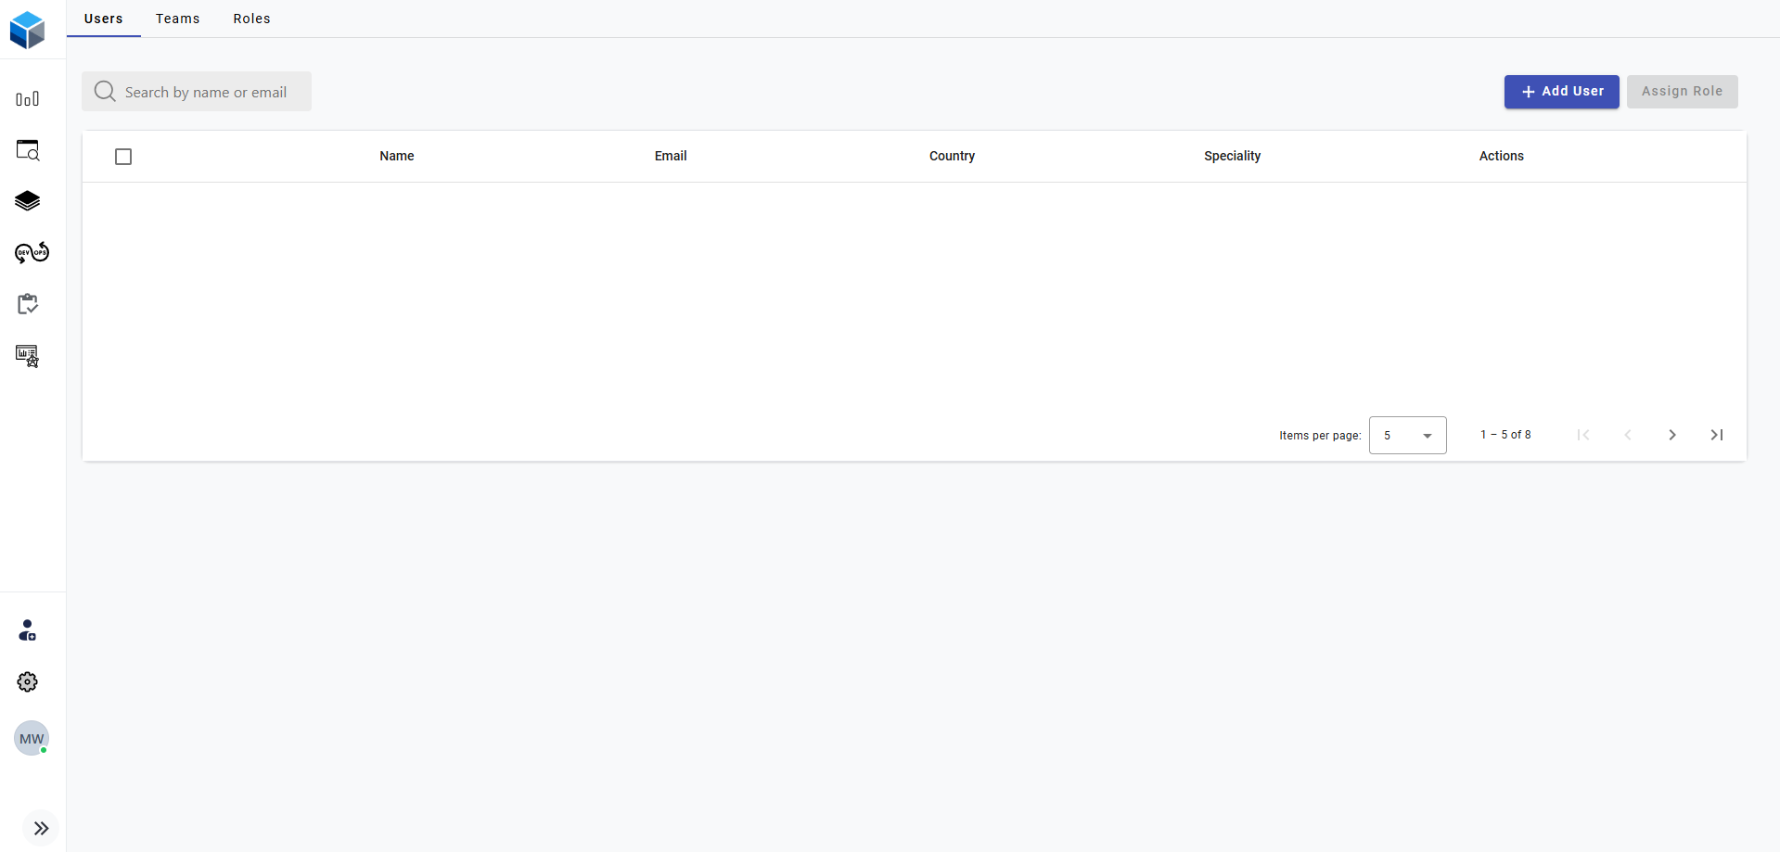Expand the sidebar with double chevron

[x=41, y=829]
